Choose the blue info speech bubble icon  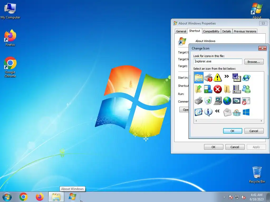coord(208,112)
